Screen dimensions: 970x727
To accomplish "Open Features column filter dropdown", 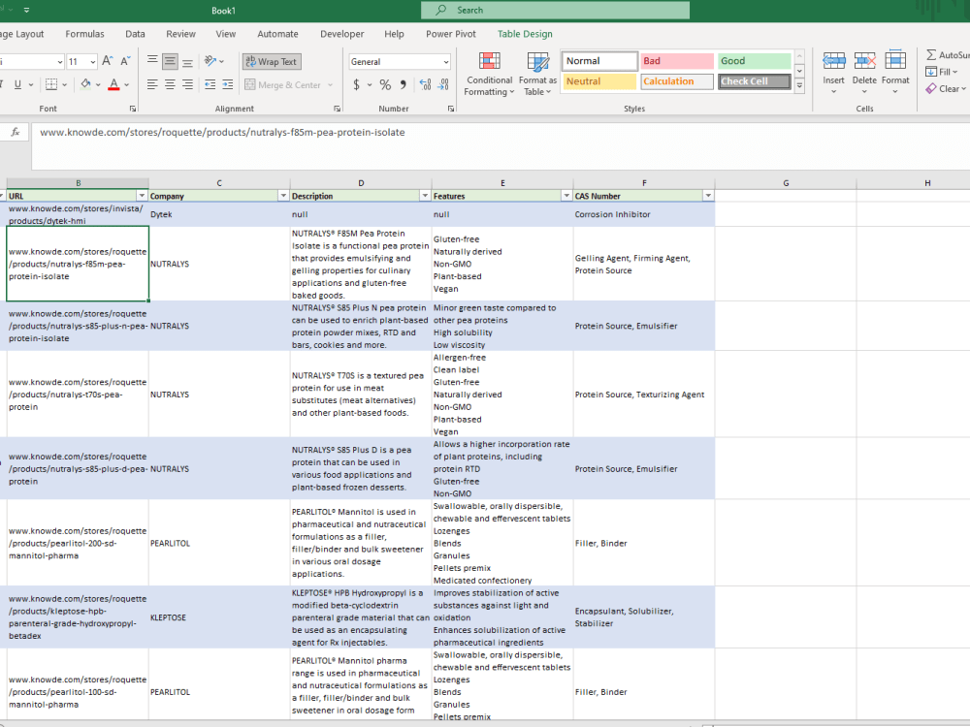I will coord(566,196).
